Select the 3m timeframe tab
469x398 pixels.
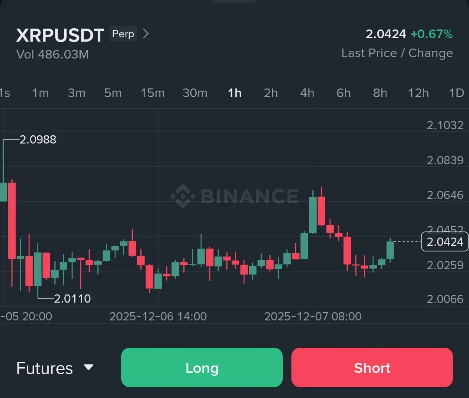coord(76,93)
